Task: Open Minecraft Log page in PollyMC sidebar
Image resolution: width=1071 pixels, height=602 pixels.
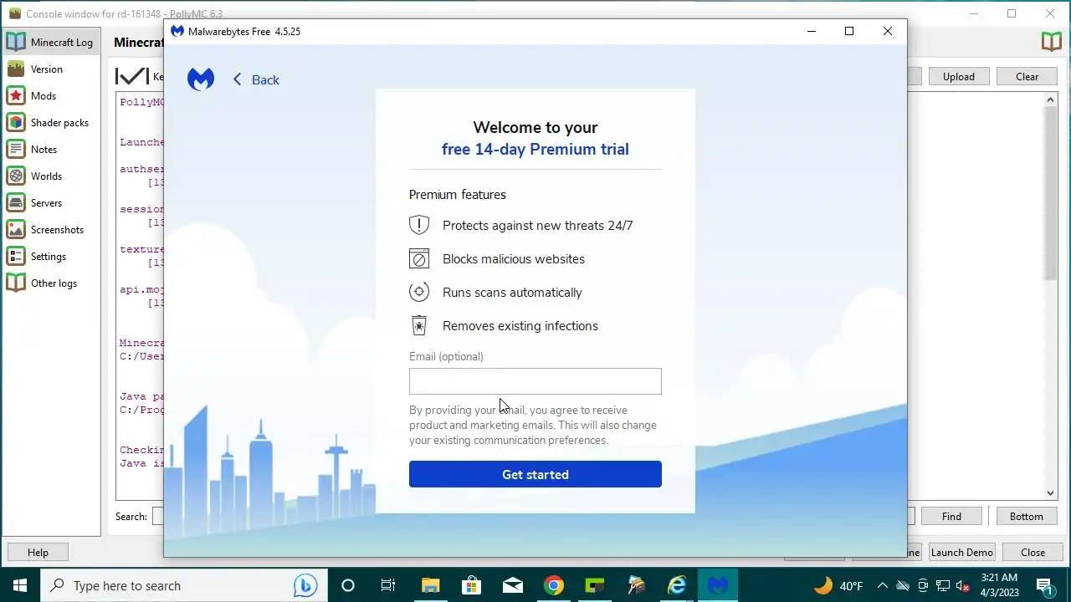Action: click(x=51, y=42)
